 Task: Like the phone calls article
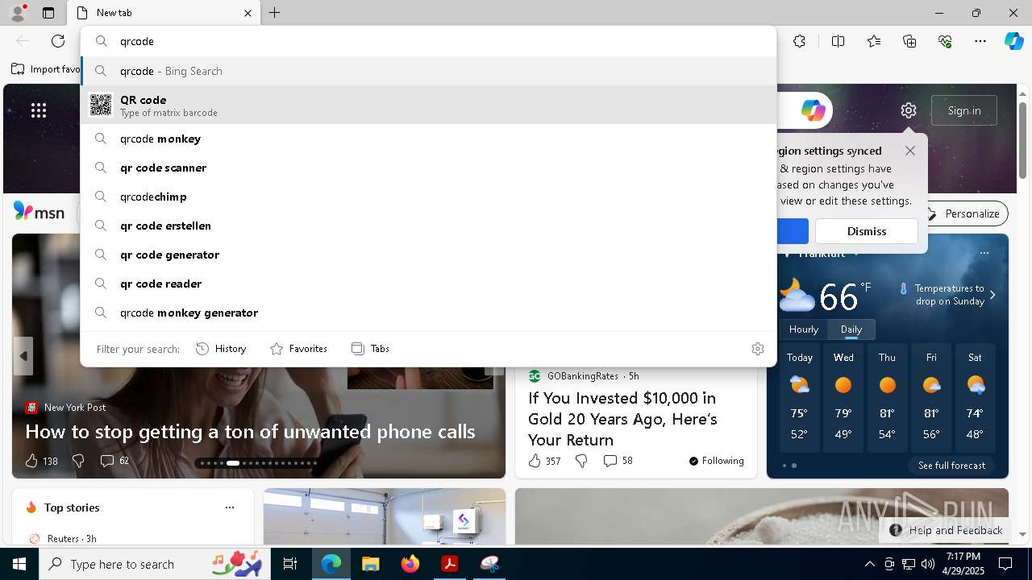[41, 461]
